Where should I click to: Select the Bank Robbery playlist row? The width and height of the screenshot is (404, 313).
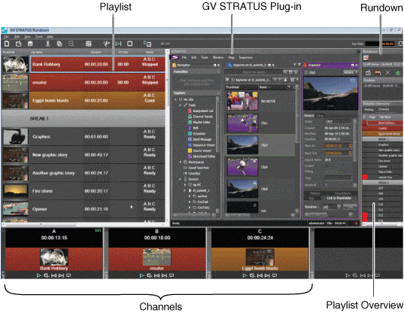click(x=98, y=64)
